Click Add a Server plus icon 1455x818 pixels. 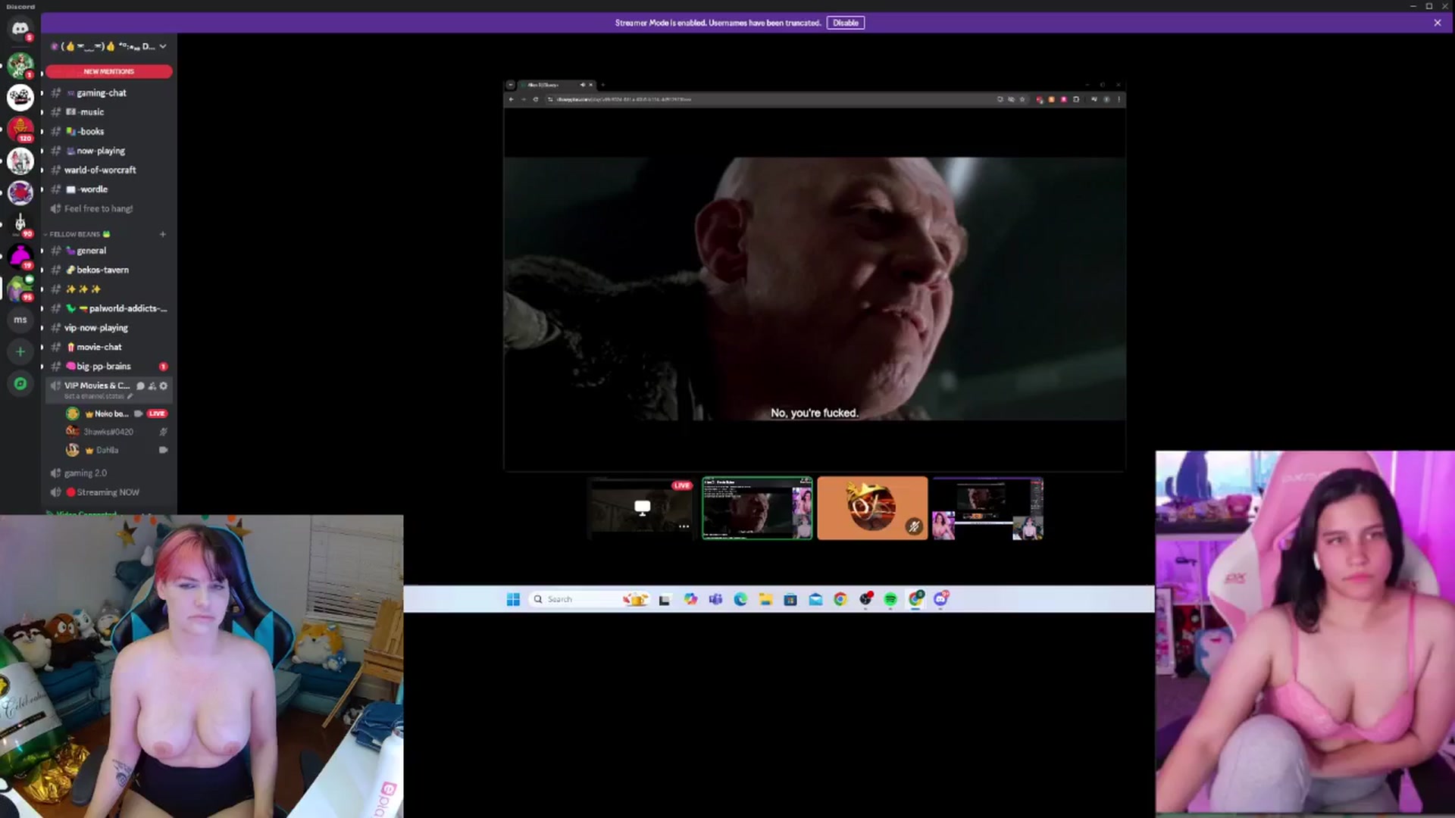(20, 351)
